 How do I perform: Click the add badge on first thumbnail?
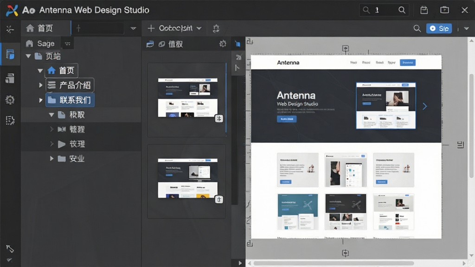pos(219,118)
